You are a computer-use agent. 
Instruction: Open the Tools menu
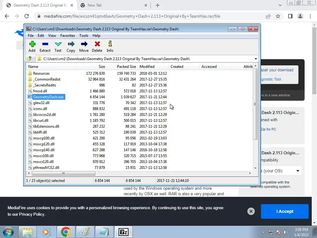tap(84, 36)
